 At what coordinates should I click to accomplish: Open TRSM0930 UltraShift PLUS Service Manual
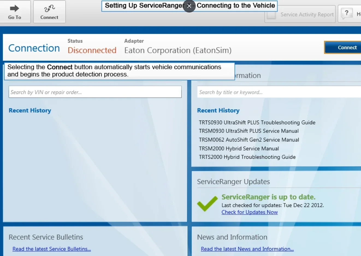(248, 131)
